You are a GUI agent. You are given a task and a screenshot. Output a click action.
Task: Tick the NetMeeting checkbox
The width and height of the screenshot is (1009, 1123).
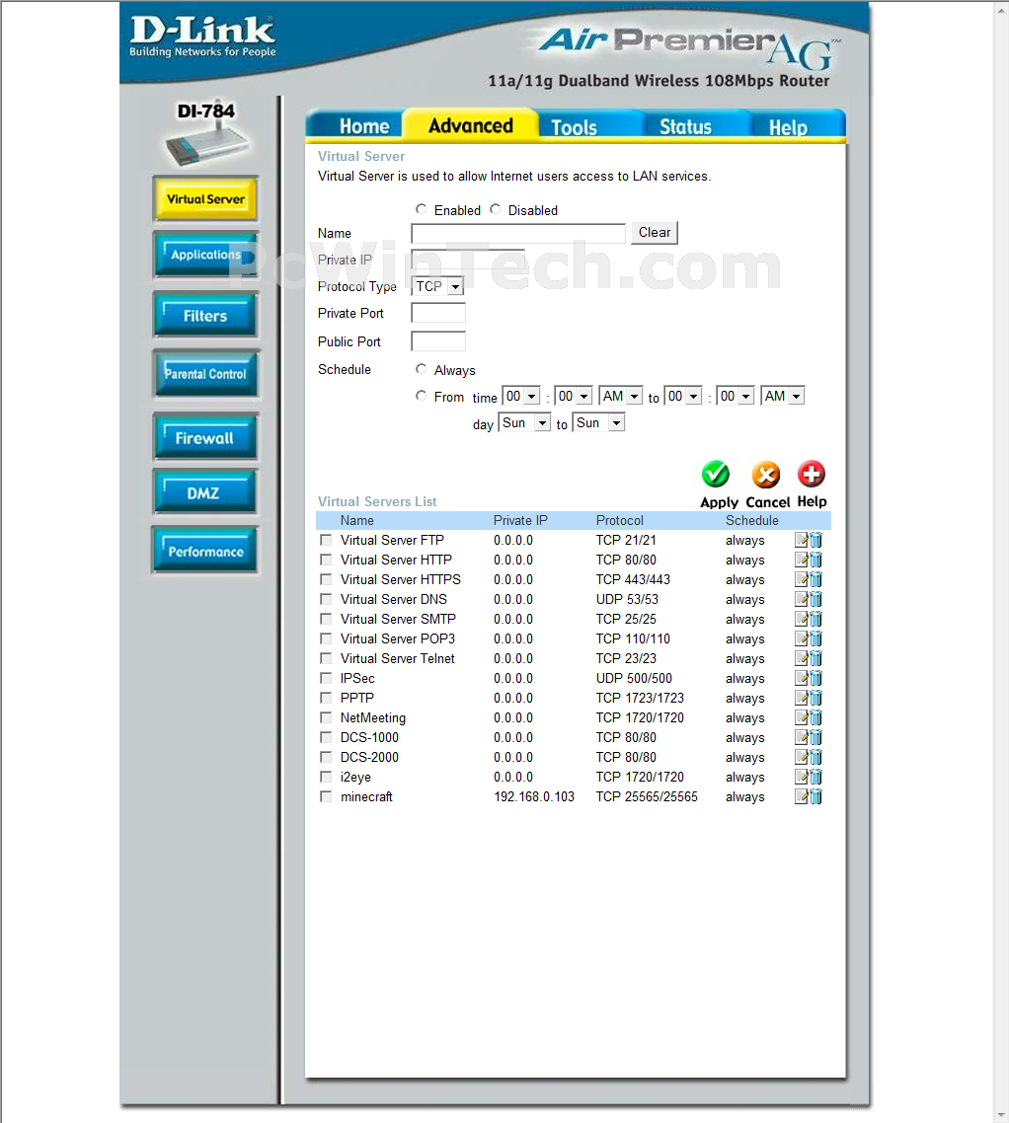(326, 717)
